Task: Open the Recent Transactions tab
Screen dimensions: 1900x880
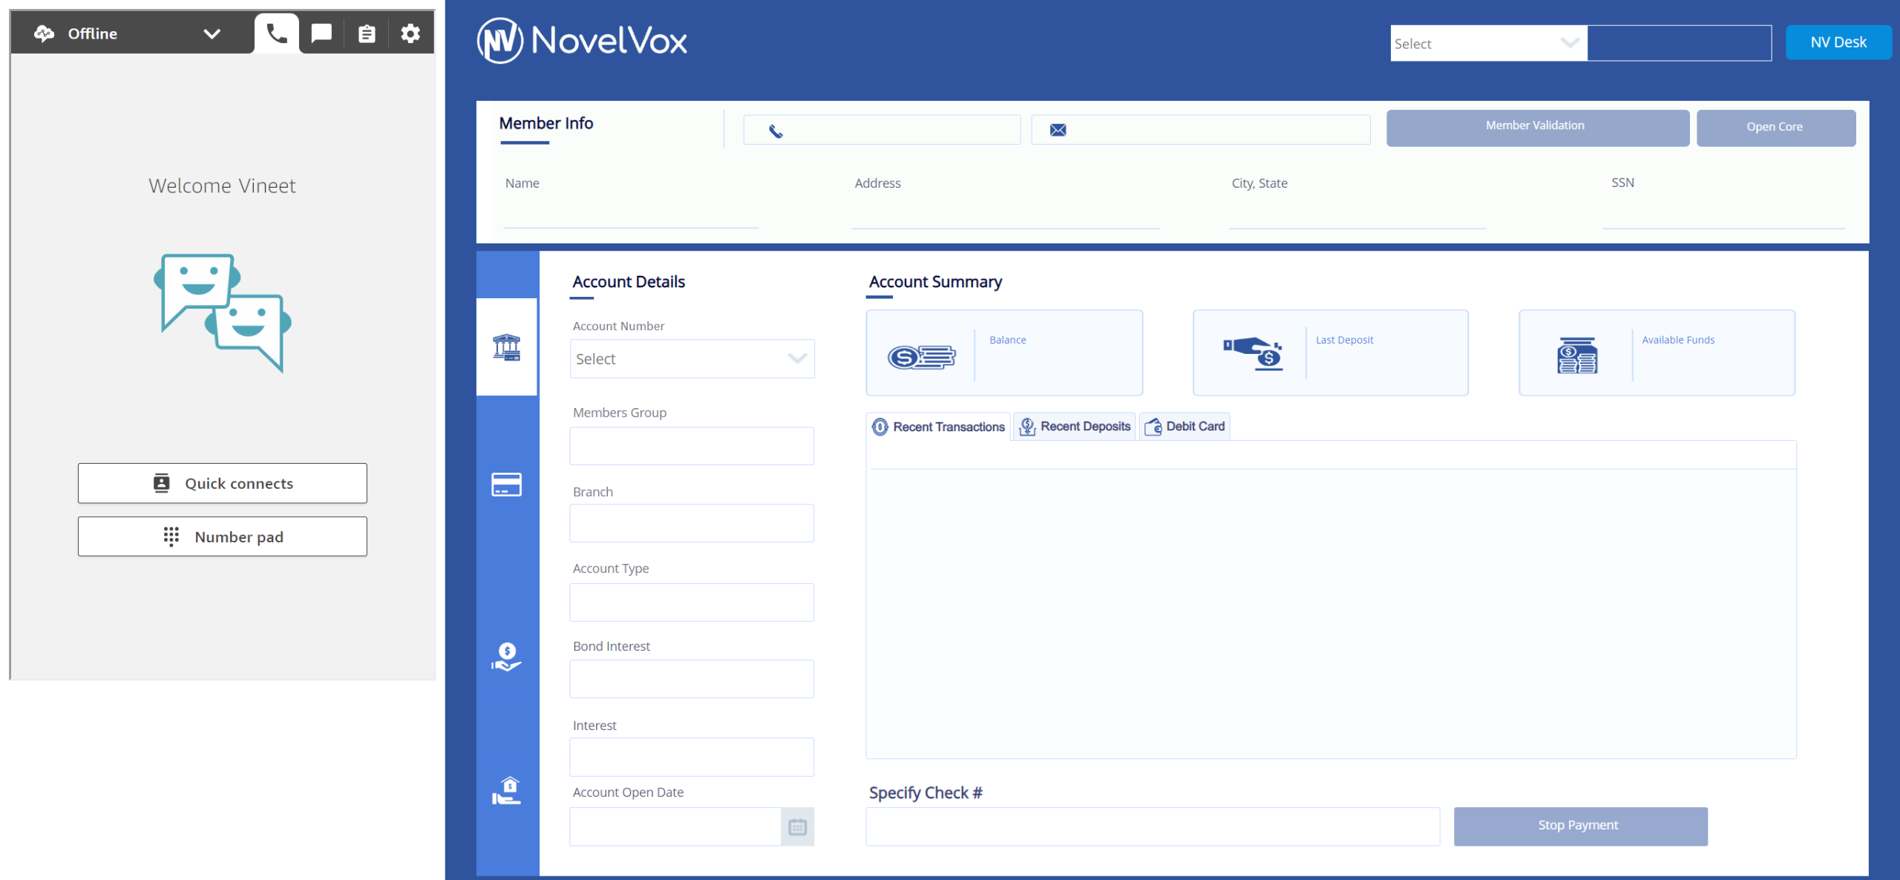Action: pyautogui.click(x=939, y=427)
